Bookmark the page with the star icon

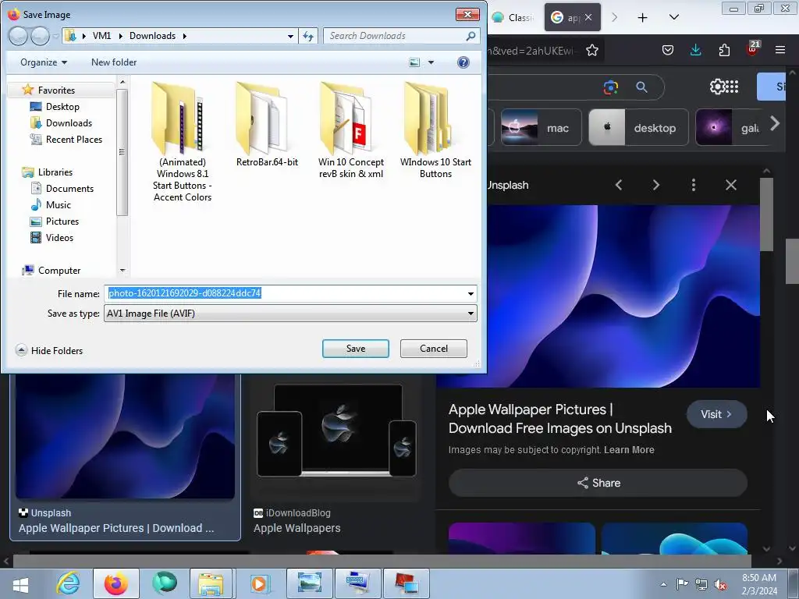click(592, 50)
